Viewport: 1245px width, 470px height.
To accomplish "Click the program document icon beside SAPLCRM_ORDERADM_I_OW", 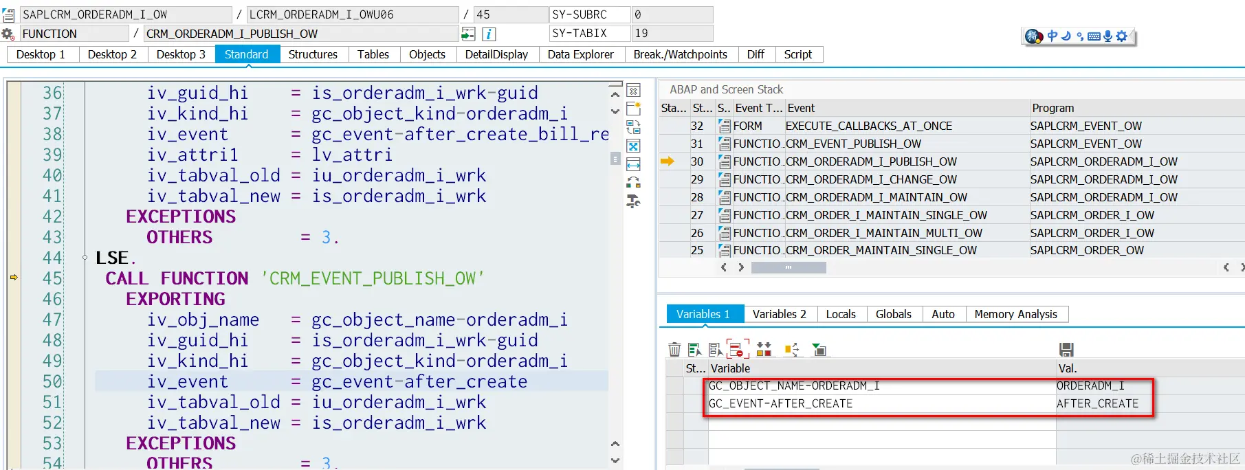I will tap(8, 14).
